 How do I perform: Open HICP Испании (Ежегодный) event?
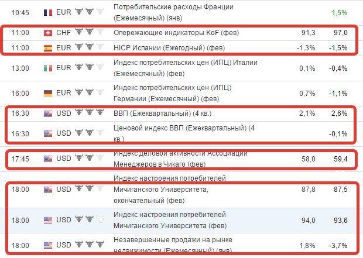click(x=169, y=48)
